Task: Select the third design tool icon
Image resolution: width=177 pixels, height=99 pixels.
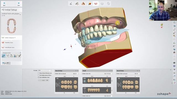Action: [x=12, y=56]
